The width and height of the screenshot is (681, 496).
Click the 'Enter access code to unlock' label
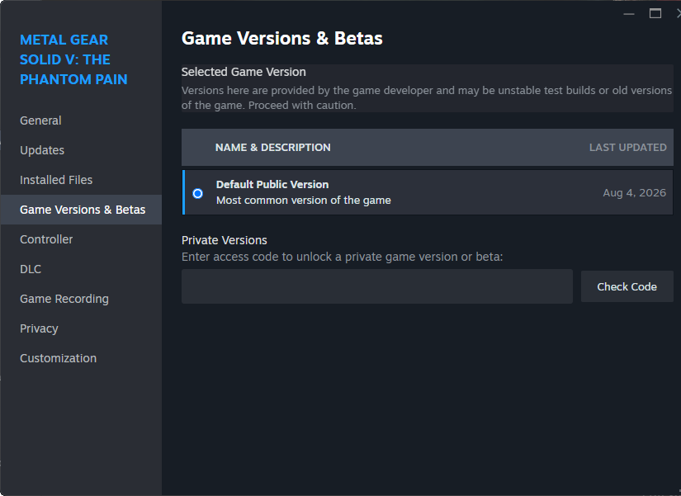click(x=343, y=257)
